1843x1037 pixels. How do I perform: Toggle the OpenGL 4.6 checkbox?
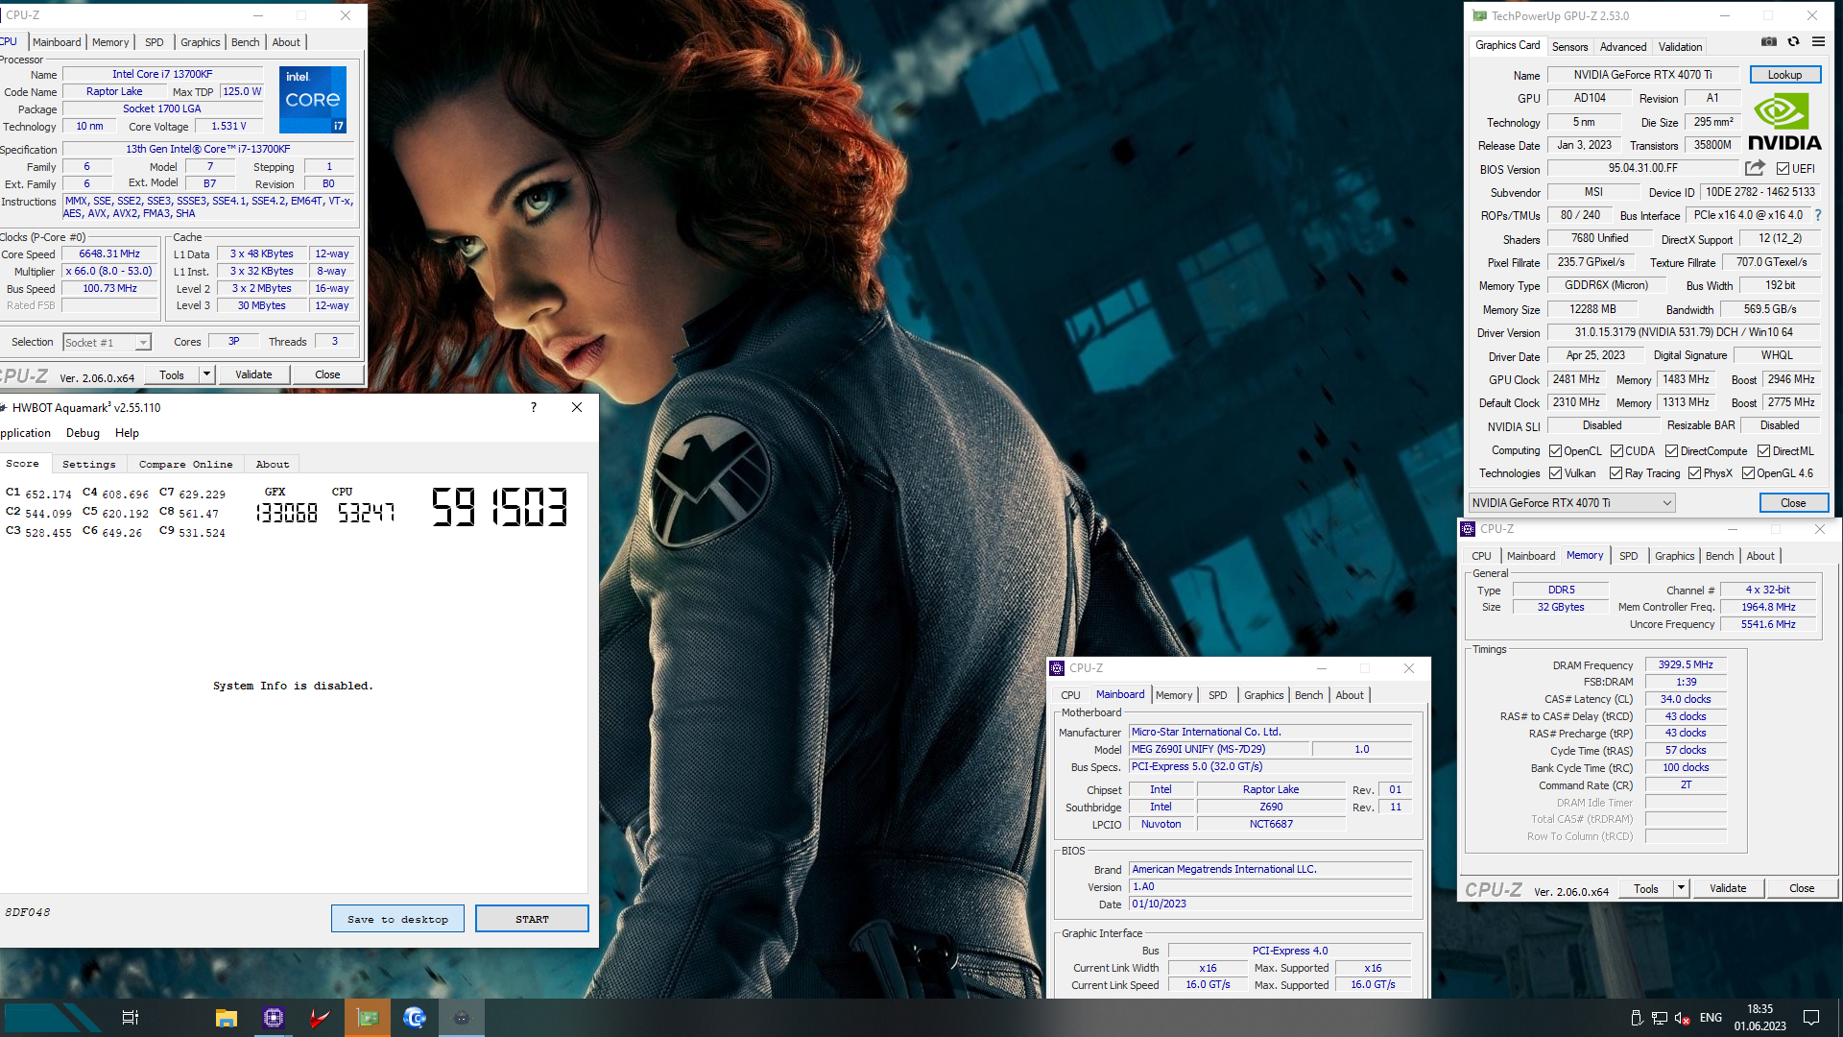(1748, 473)
